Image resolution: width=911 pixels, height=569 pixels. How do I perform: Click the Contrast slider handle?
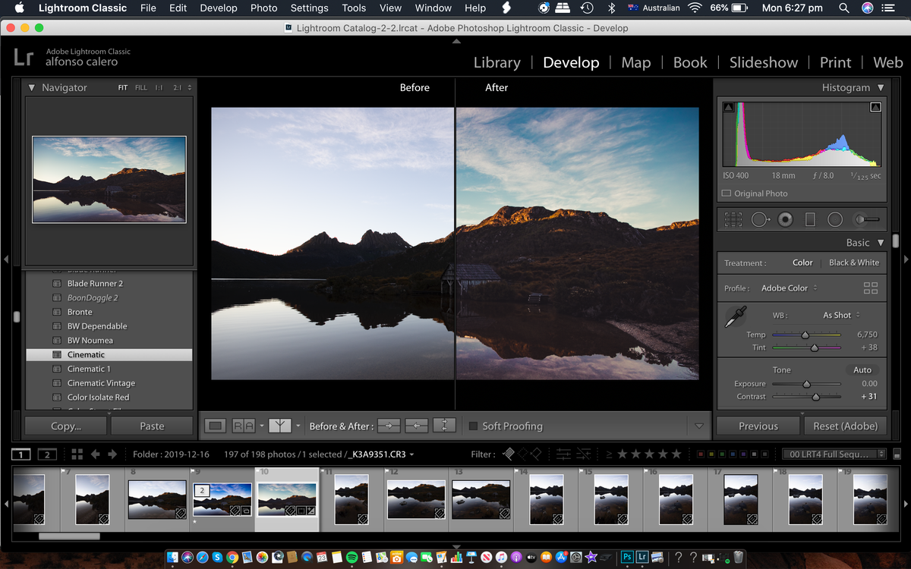[x=815, y=395]
